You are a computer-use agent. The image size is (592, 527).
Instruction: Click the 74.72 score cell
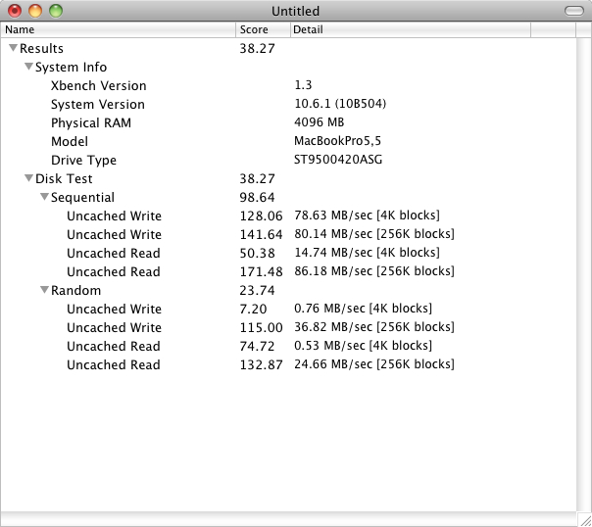click(x=257, y=346)
